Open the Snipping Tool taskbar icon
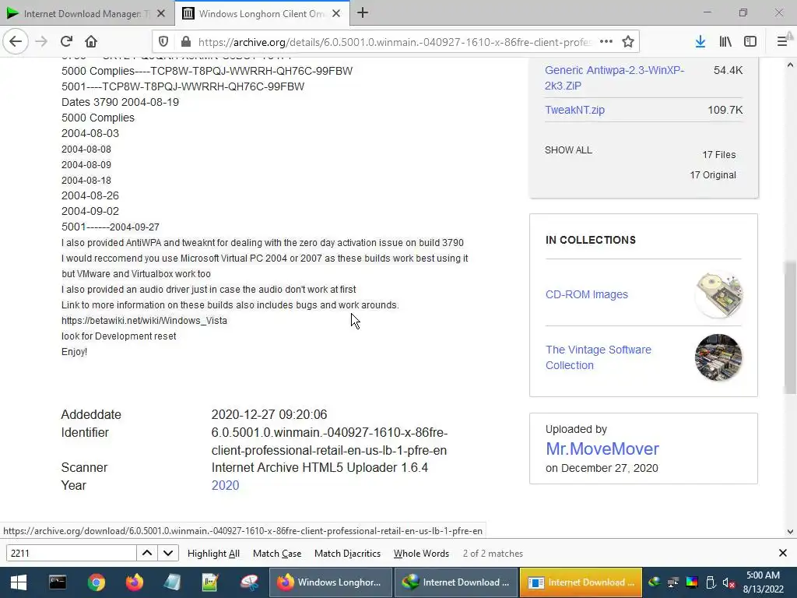The width and height of the screenshot is (797, 598). pos(249,582)
